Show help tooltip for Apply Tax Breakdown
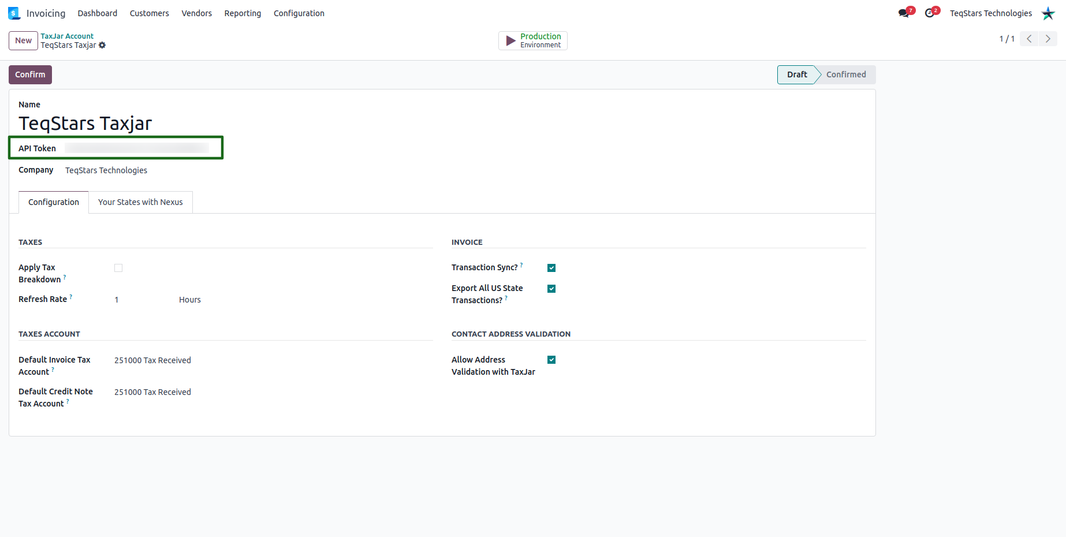The width and height of the screenshot is (1066, 537). coord(65,277)
